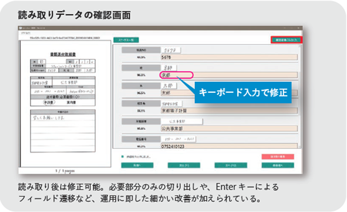Click the red 読み取り破棄 discard button
This screenshot has width=347, height=212.
[278, 156]
